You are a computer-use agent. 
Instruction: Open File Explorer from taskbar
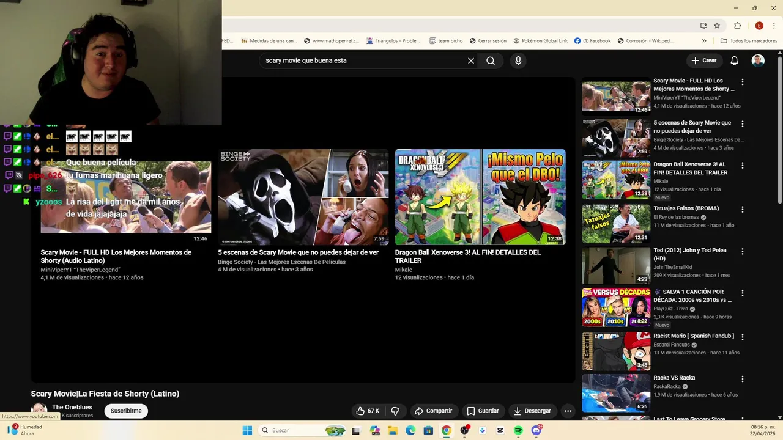(393, 430)
